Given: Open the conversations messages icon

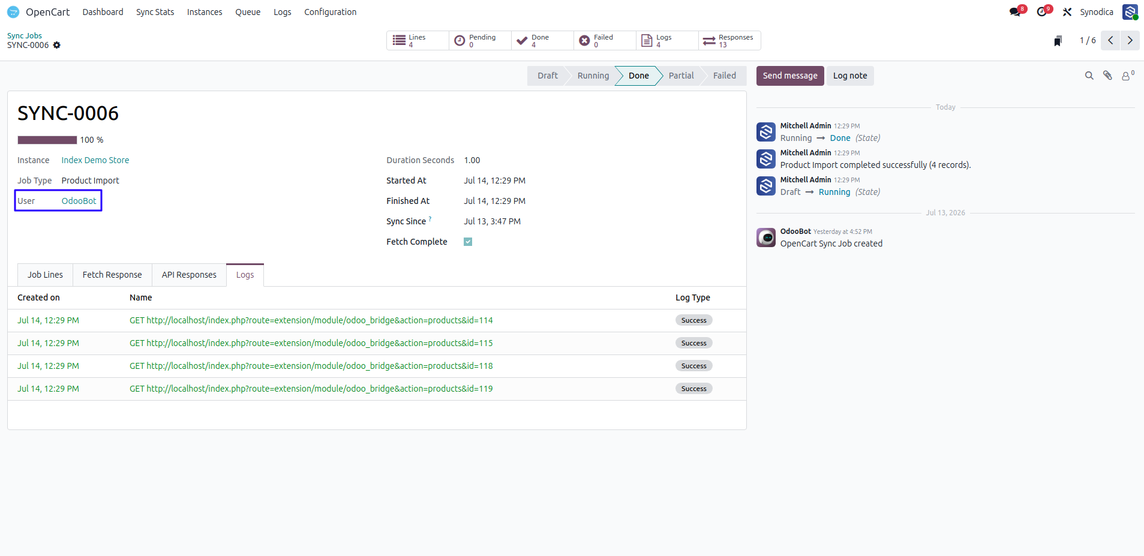Looking at the screenshot, I should (x=1015, y=12).
